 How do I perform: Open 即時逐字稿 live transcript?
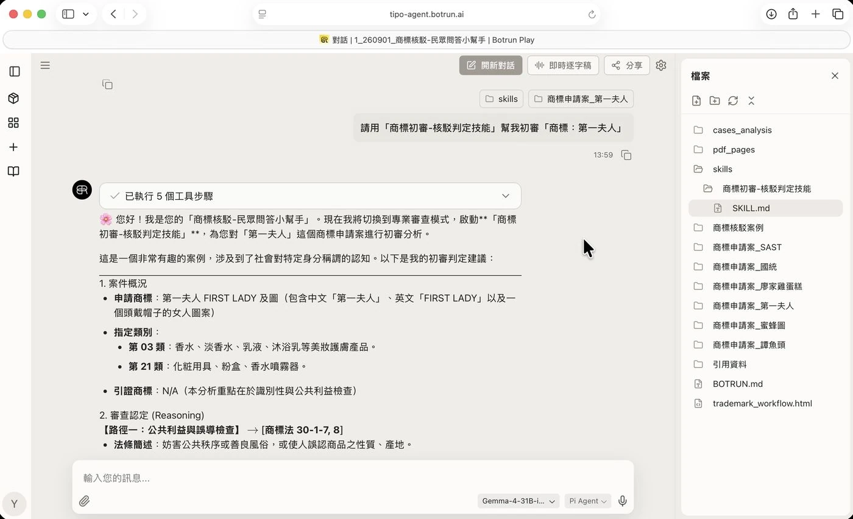563,65
